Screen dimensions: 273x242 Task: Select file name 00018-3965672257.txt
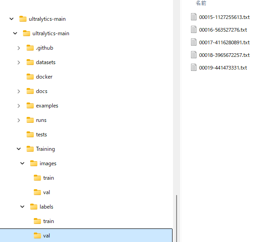coord(224,55)
